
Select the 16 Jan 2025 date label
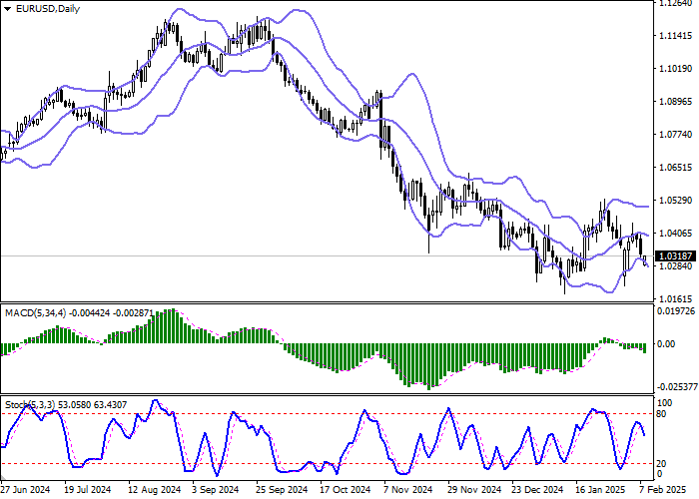[x=593, y=490]
